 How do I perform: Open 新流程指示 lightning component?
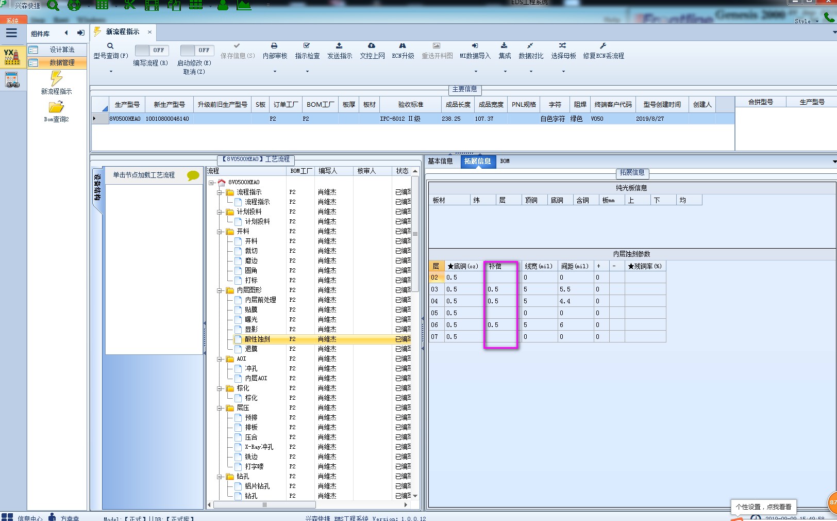click(56, 83)
